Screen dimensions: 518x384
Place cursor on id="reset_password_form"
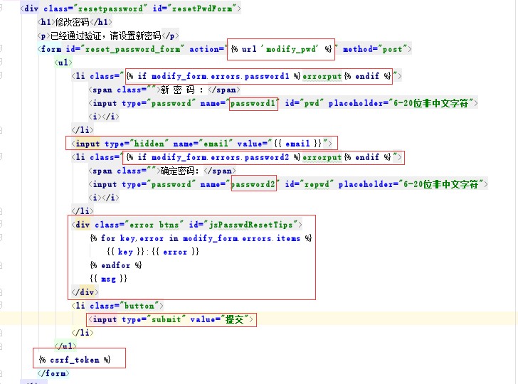click(125, 49)
